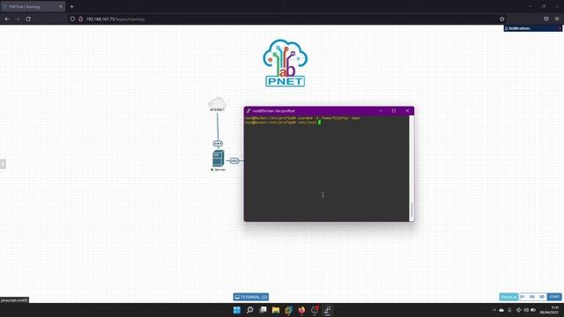Viewport: 564px width, 317px height.
Task: Click the PNET Lab logo
Action: tap(286, 63)
